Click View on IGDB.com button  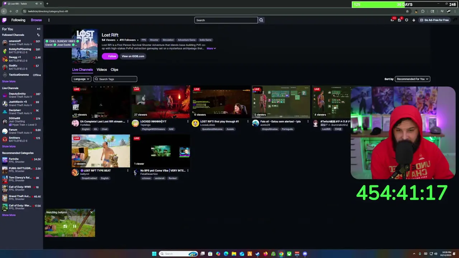(133, 56)
